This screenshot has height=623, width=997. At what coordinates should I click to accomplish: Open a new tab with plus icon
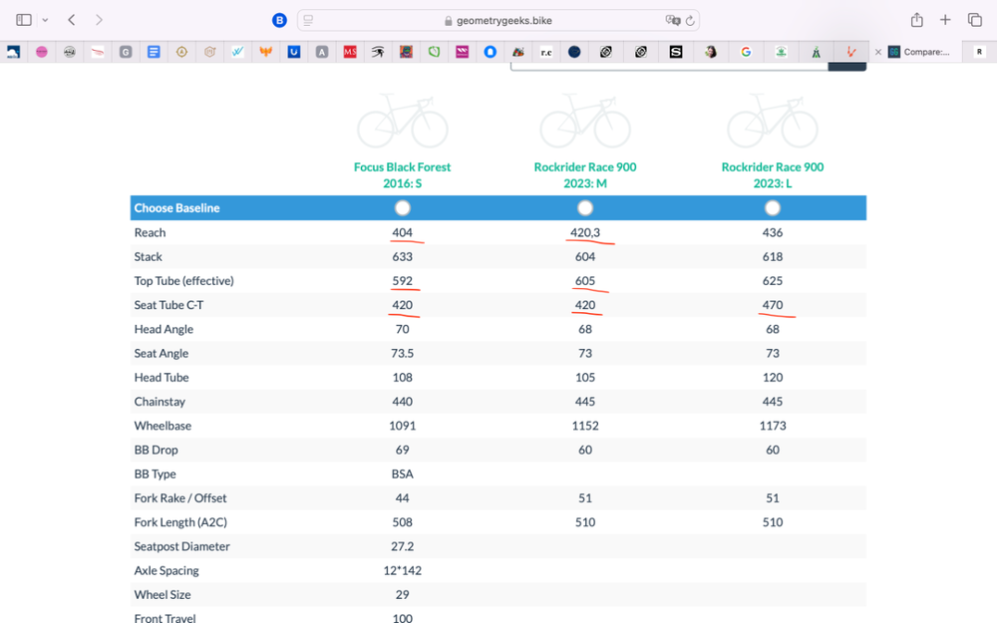945,20
